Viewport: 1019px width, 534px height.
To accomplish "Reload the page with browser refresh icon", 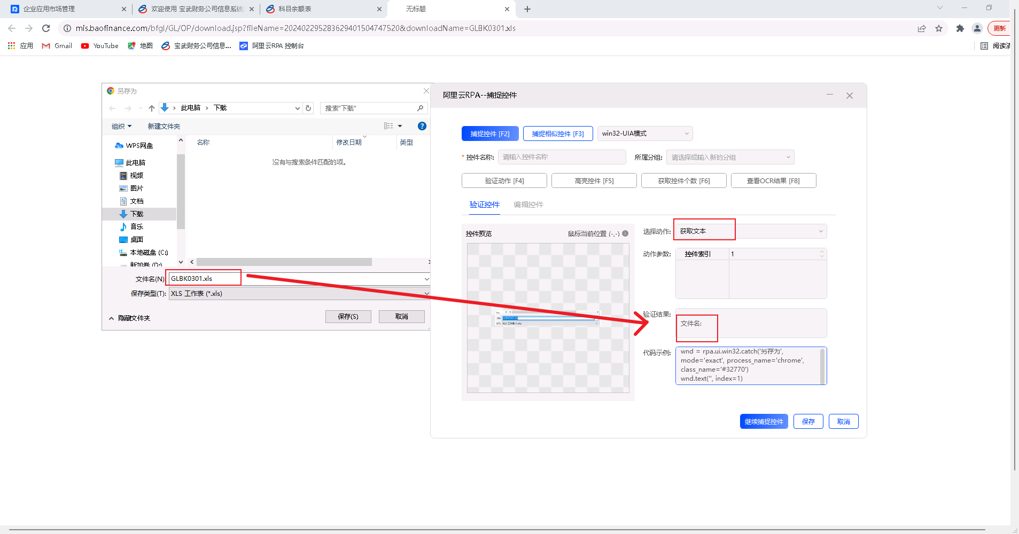I will 46,28.
